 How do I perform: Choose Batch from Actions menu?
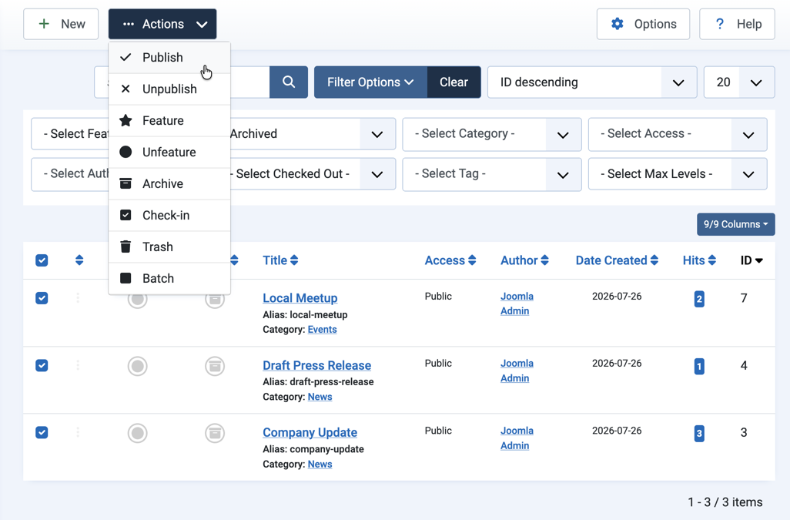[169, 279]
